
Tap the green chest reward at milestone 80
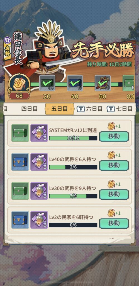(x=128, y=83)
